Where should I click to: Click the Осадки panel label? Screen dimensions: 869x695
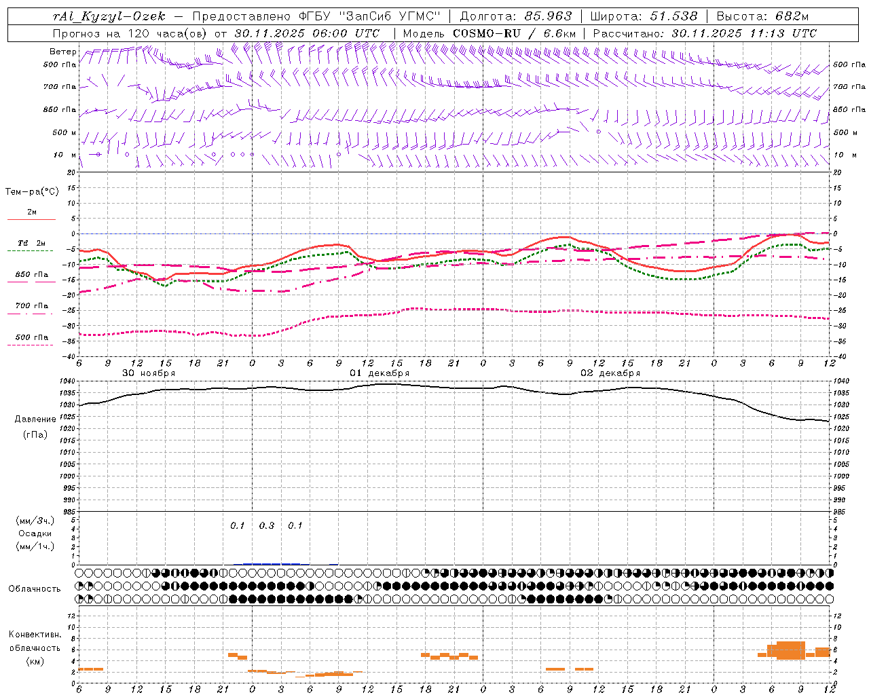(35, 533)
